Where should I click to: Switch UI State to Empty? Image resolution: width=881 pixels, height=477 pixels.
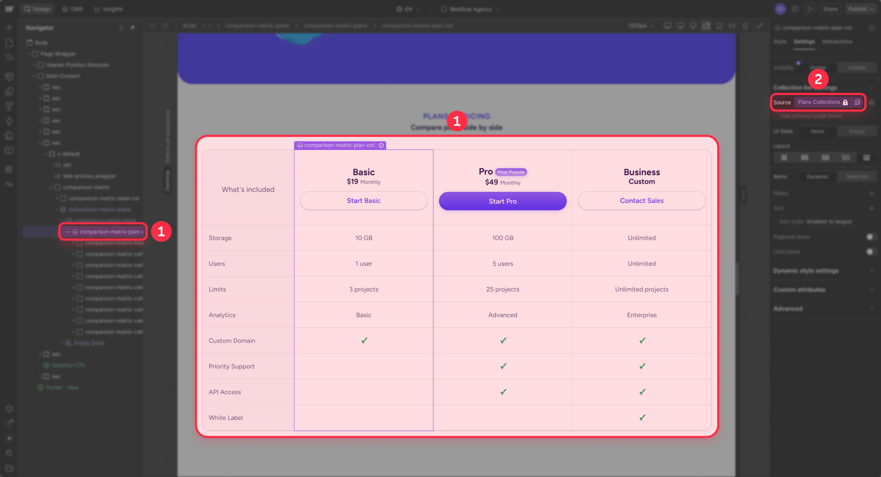pos(857,131)
